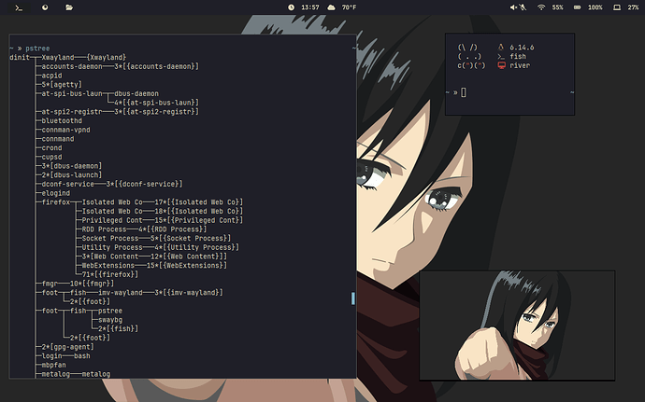Viewport: 645px width, 402px height.
Task: Click the 71*[{firefox}] thread entry
Action: tap(109, 274)
